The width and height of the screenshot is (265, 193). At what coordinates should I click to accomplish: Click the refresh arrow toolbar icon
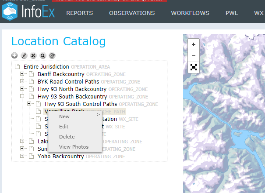click(52, 55)
